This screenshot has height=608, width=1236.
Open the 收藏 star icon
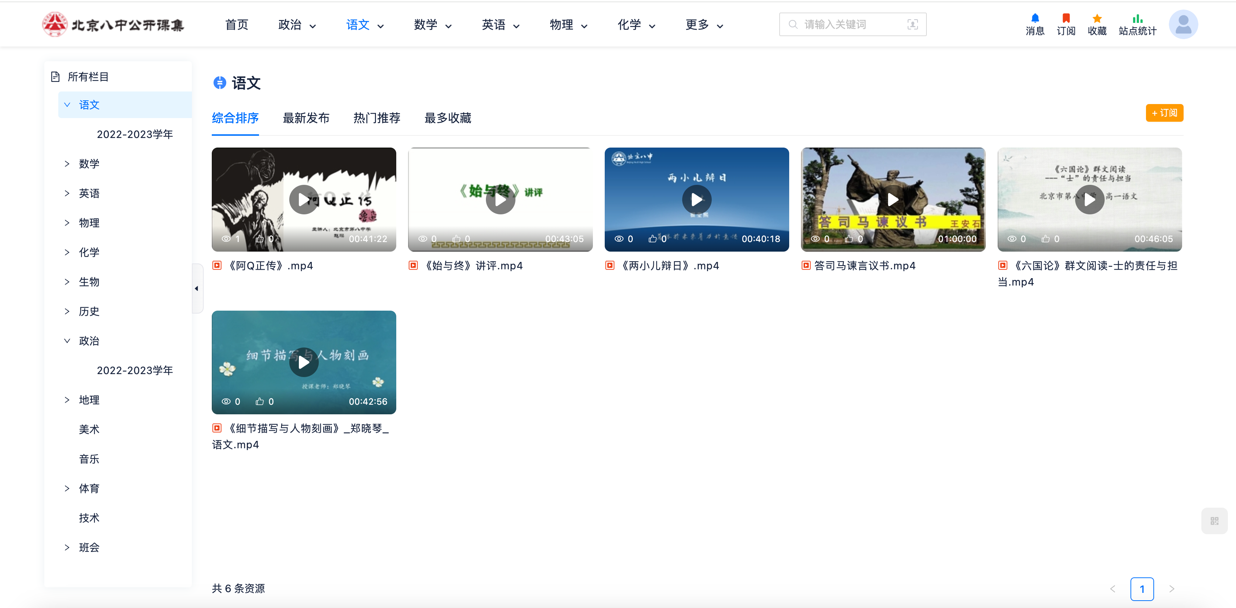coord(1097,19)
